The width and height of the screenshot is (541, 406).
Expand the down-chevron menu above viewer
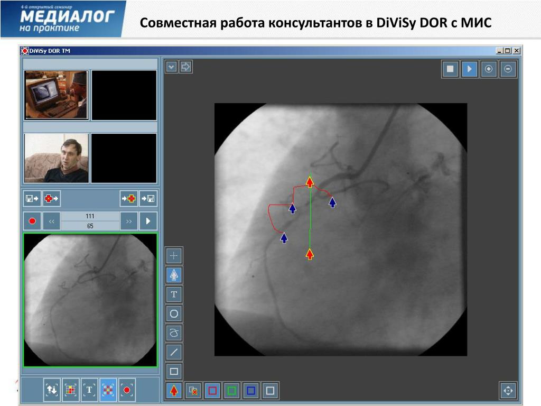[172, 67]
